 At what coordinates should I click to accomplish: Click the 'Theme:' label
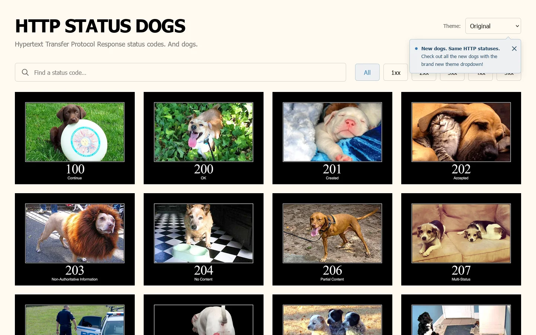[x=452, y=26]
